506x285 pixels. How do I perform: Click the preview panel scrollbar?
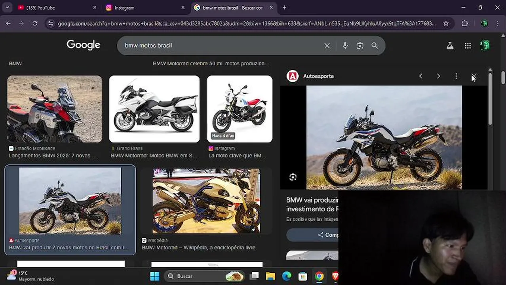(490, 99)
